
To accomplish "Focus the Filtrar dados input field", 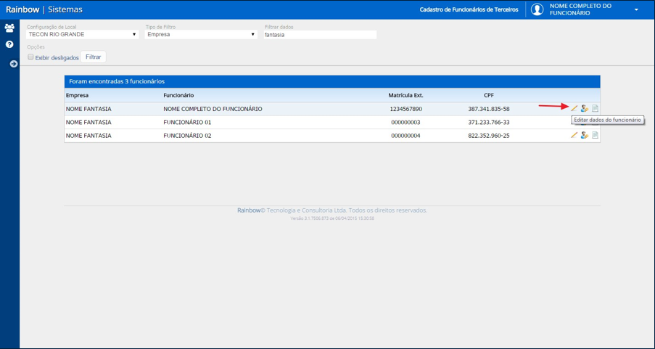I will point(320,35).
